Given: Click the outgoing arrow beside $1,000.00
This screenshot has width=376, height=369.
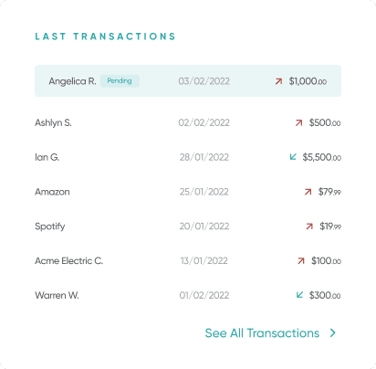Looking at the screenshot, I should pyautogui.click(x=278, y=81).
